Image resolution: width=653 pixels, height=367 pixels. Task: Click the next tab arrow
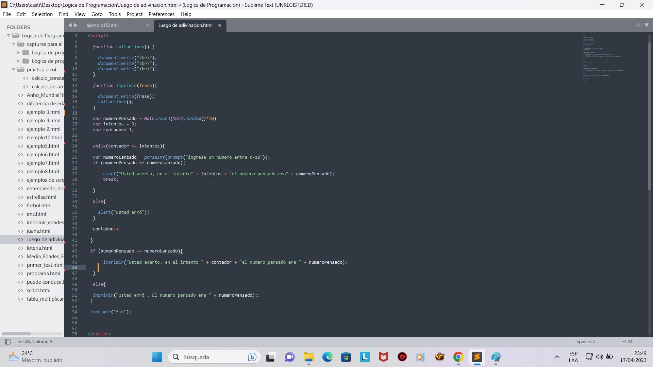click(x=76, y=25)
